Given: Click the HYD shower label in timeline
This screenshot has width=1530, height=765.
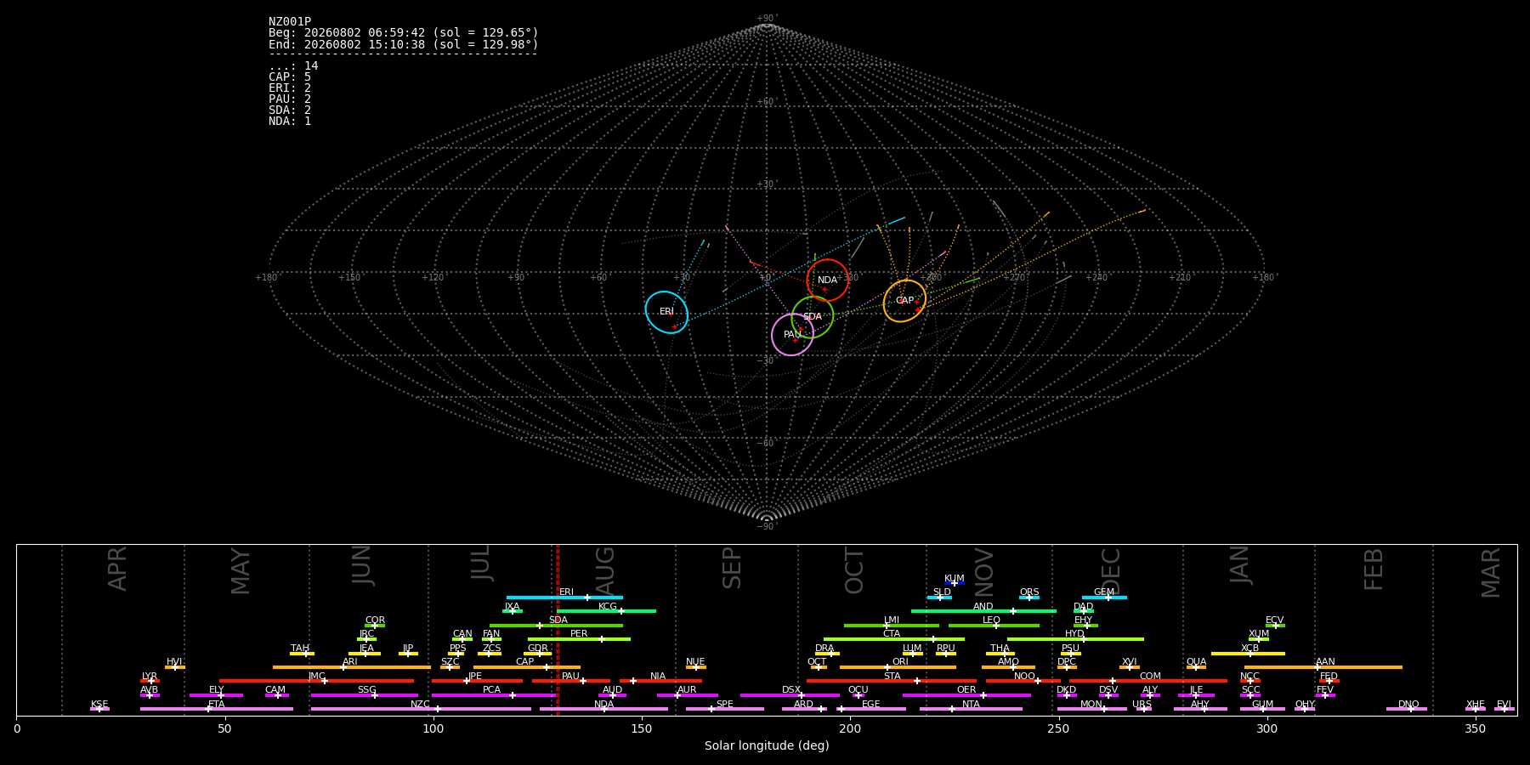Looking at the screenshot, I should 1075,634.
